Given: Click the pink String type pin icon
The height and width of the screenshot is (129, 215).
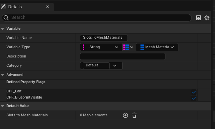Looking at the screenshot, I should click(x=83, y=47).
